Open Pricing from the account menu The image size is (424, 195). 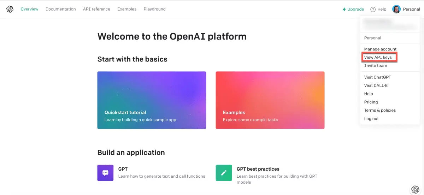[x=371, y=102]
